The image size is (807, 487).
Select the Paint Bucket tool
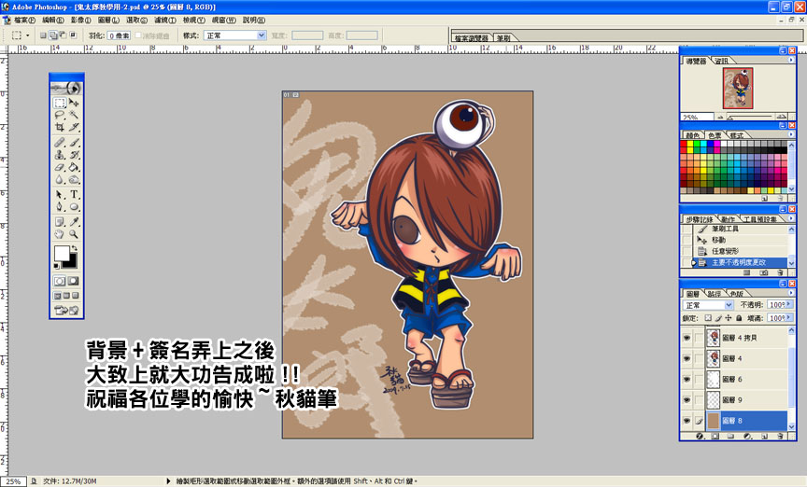74,167
